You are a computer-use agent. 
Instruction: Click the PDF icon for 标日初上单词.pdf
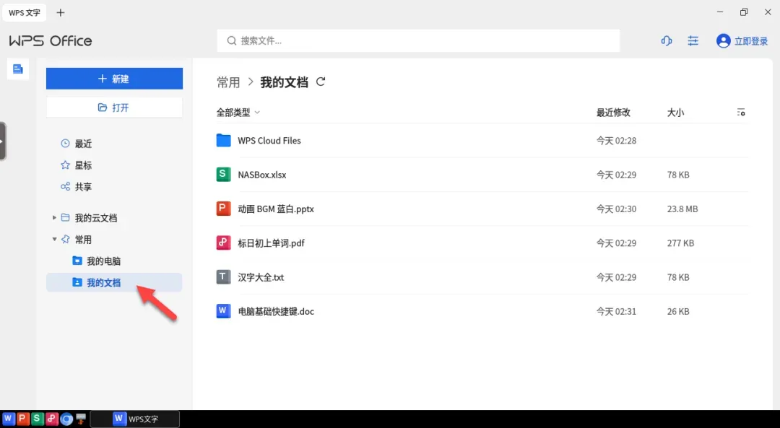pos(223,243)
